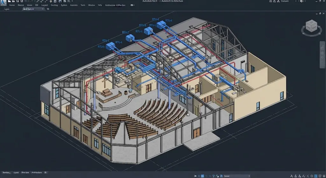This screenshot has height=178, width=326.
Task: Click the circle-minus icon in status bar
Action: (x=312, y=176)
